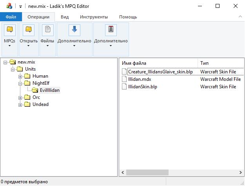Viewport: 245px width, 186px height.
Task: Switch to the Инструменты tab
Action: click(x=94, y=17)
